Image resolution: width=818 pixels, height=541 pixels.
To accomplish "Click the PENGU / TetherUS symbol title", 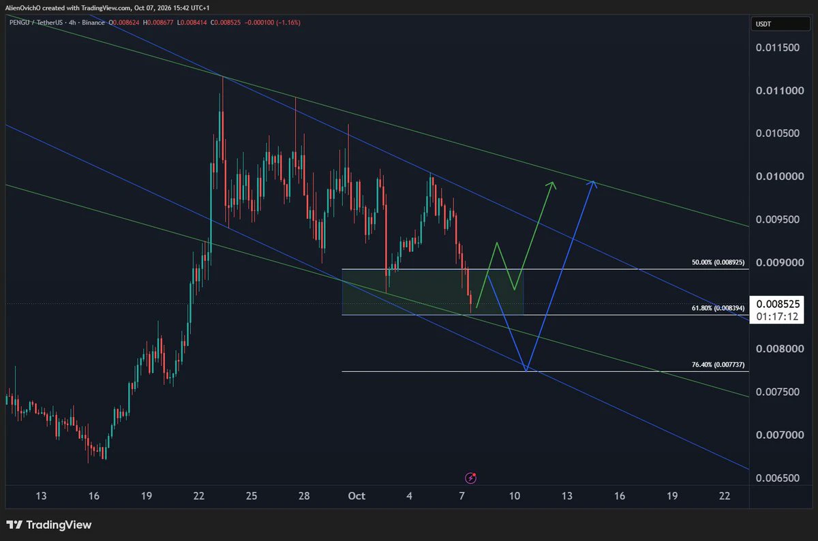I will (x=37, y=22).
